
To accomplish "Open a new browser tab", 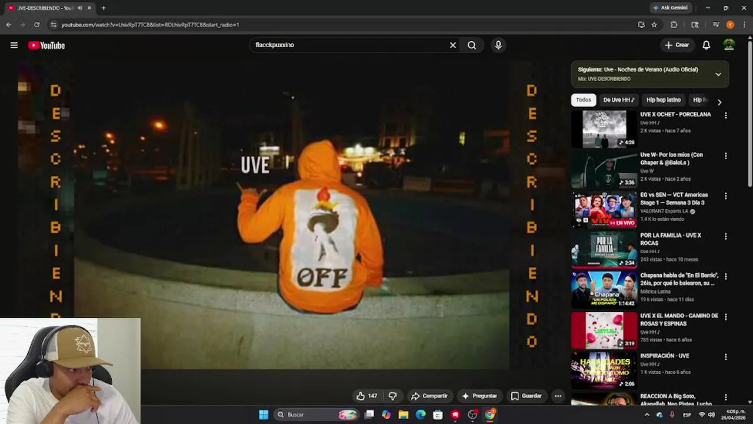I will 103,8.
